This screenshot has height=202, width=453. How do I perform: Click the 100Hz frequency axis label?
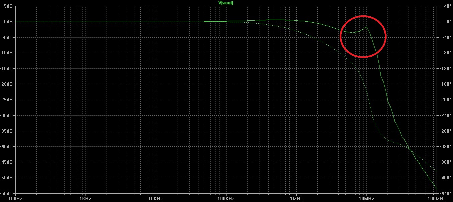[x=15, y=199]
